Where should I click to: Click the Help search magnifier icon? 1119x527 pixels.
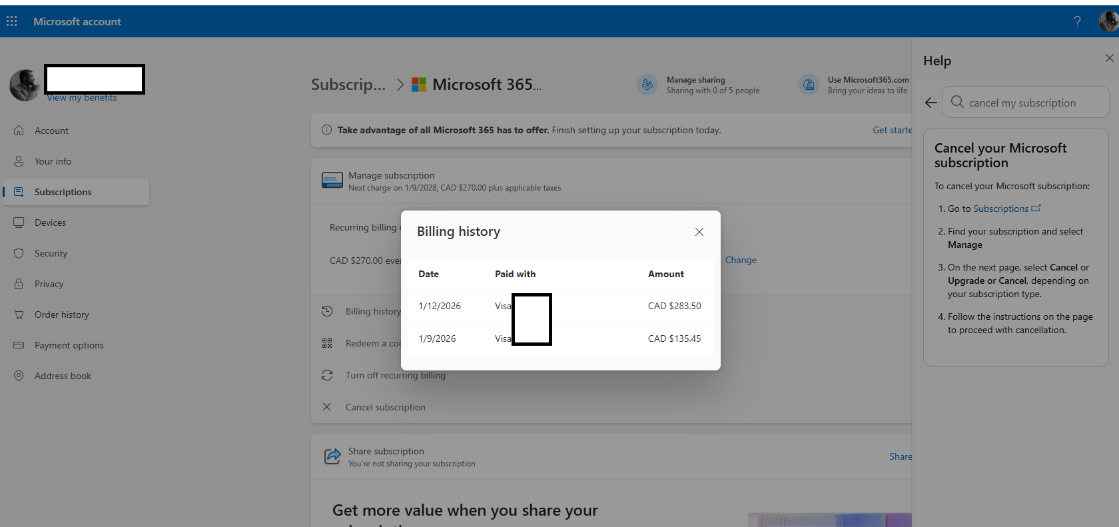(x=957, y=102)
